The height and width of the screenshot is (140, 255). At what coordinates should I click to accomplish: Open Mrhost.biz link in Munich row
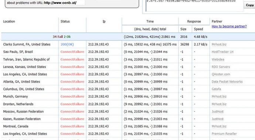click(x=219, y=97)
